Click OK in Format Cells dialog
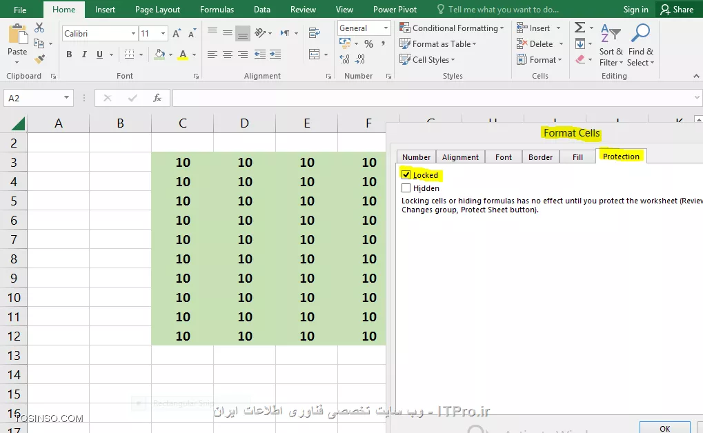 point(665,428)
